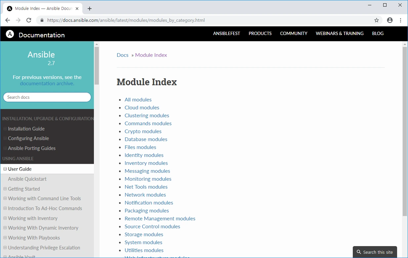The image size is (408, 258).
Task: Open the Network modules link
Action: point(145,195)
